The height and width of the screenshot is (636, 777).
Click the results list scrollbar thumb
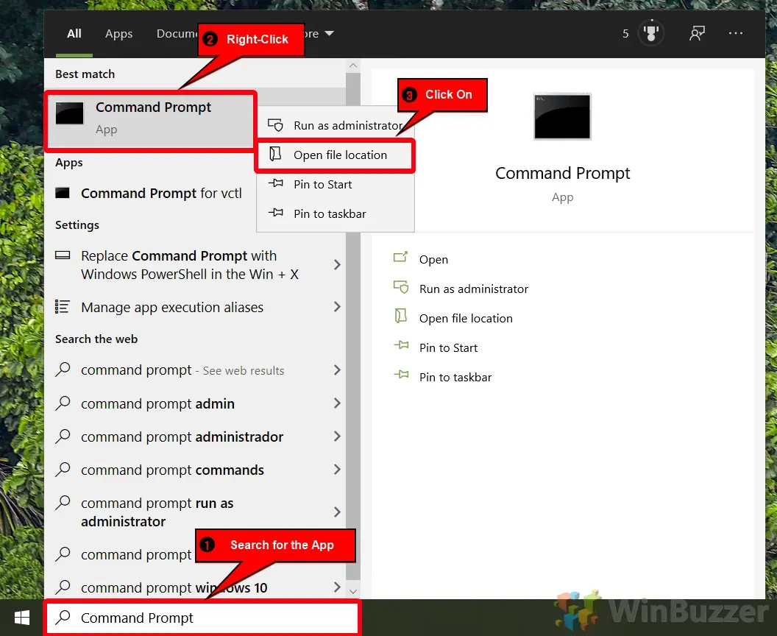[353, 327]
